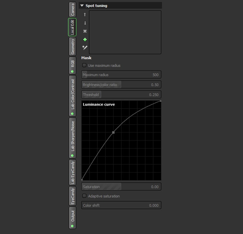
Task: Activate the spot edit pencil tool
Action: coord(85,48)
